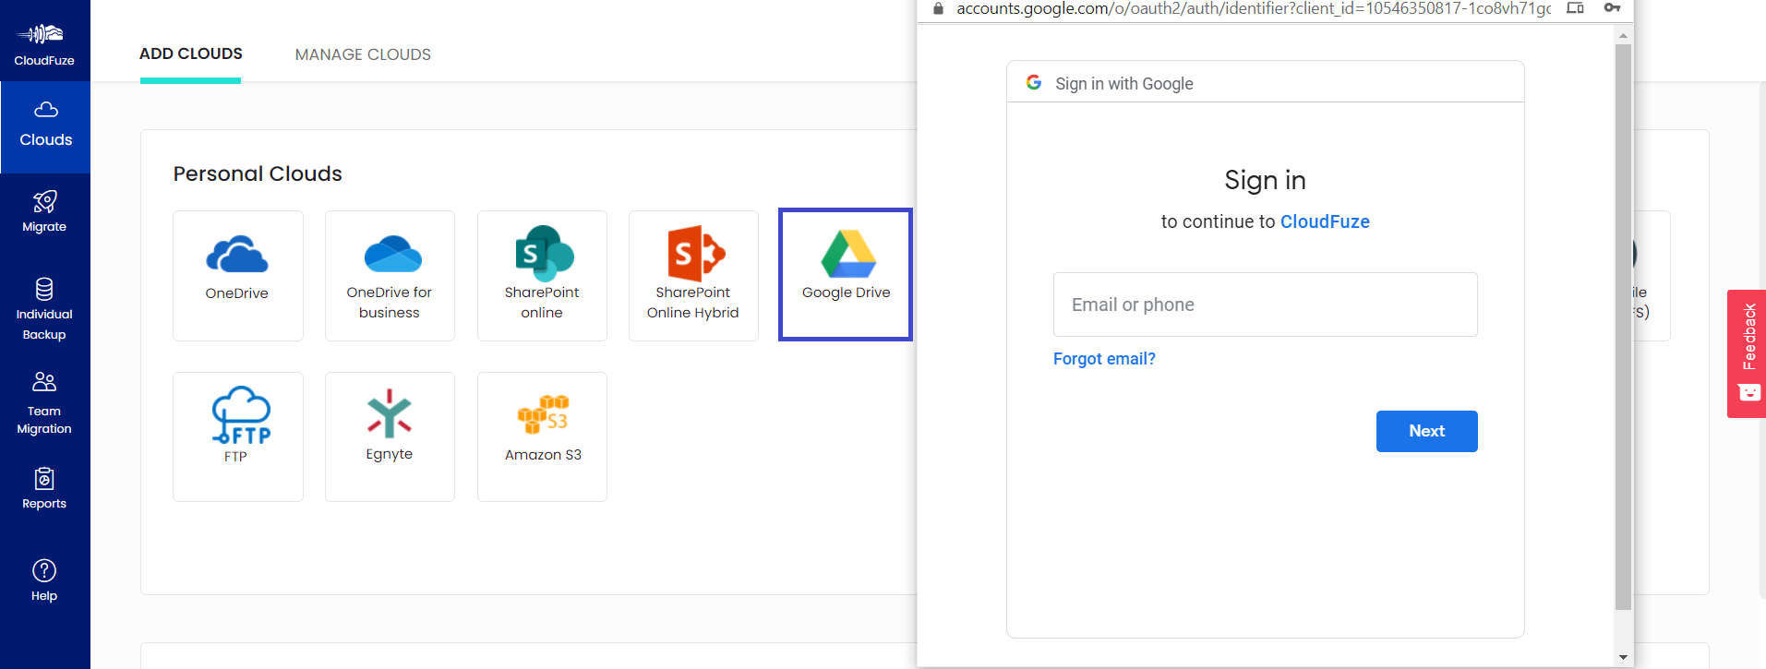The height and width of the screenshot is (669, 1766).
Task: Select the Google Drive card
Action: click(846, 274)
